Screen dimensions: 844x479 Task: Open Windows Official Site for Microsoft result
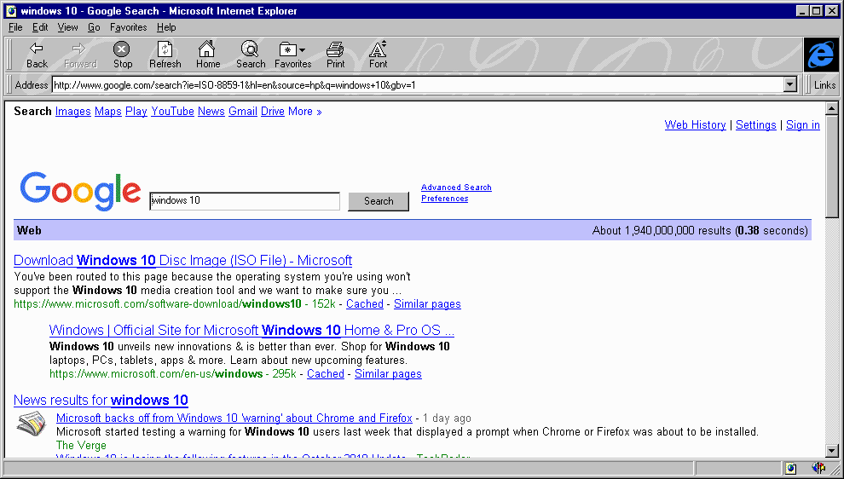251,331
